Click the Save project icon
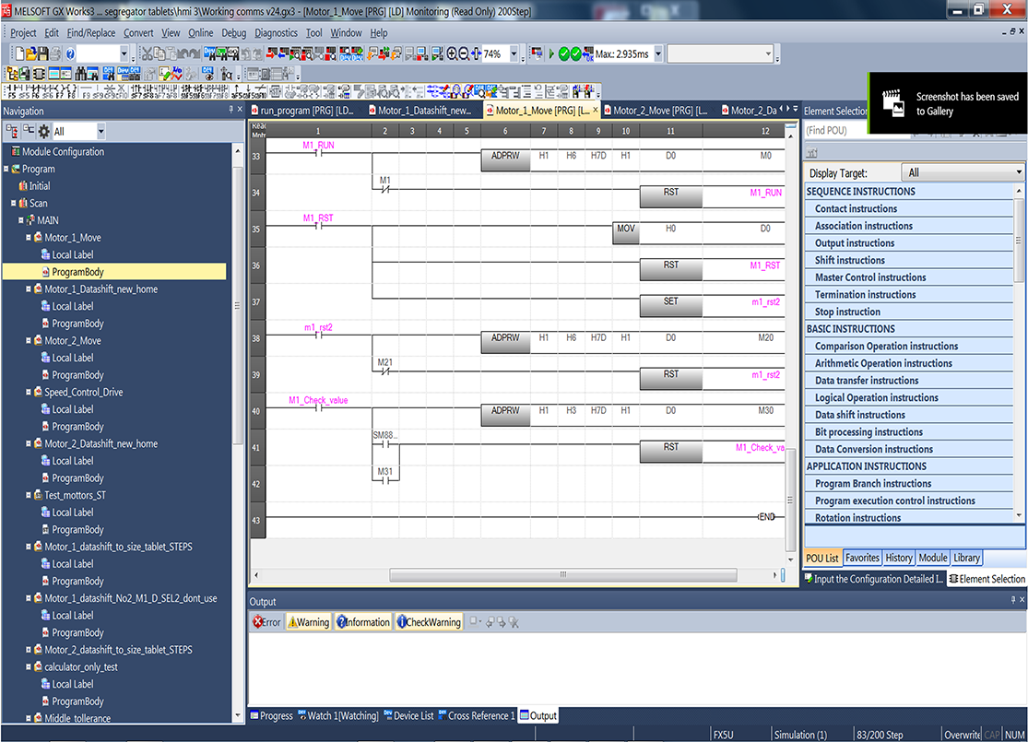1028x742 pixels. [x=42, y=54]
